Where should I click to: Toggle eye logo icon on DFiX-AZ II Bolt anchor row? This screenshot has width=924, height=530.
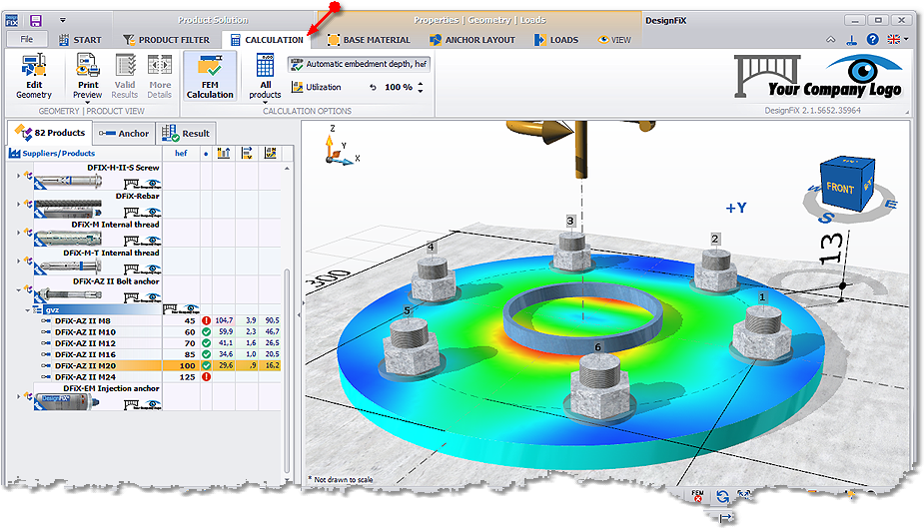pos(154,297)
